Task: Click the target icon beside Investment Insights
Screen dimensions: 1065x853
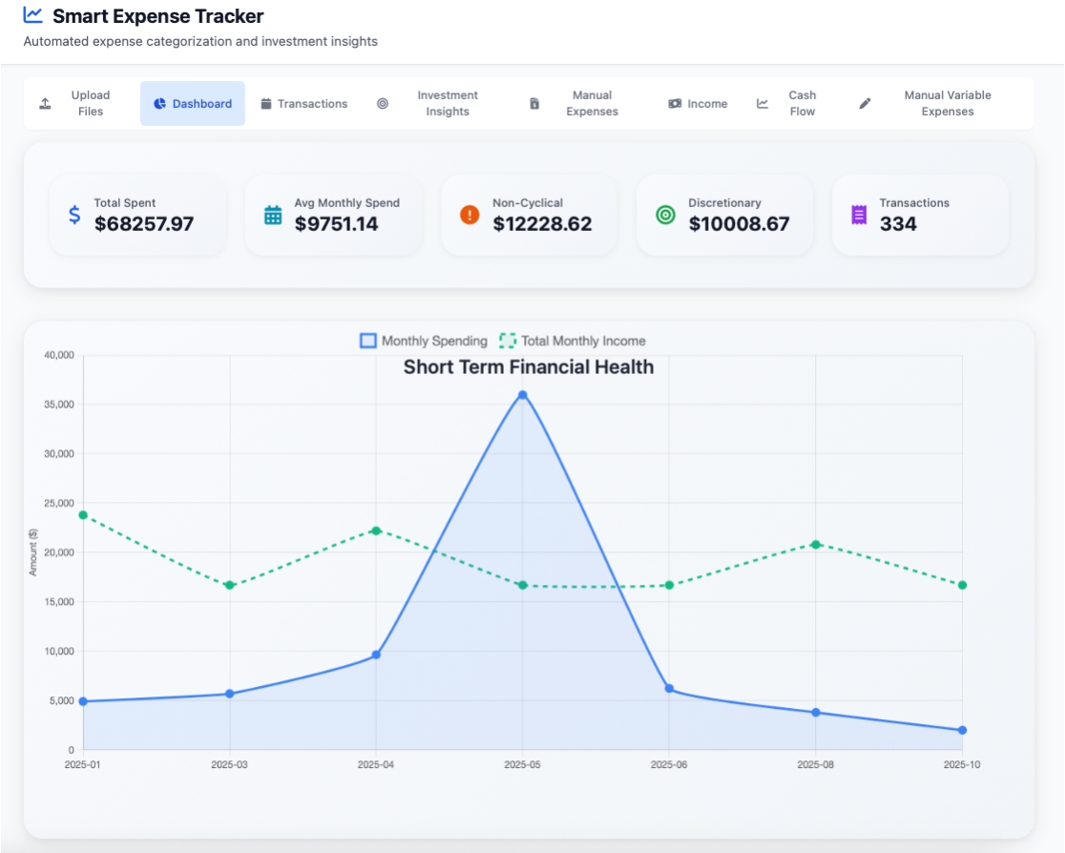Action: [x=383, y=104]
